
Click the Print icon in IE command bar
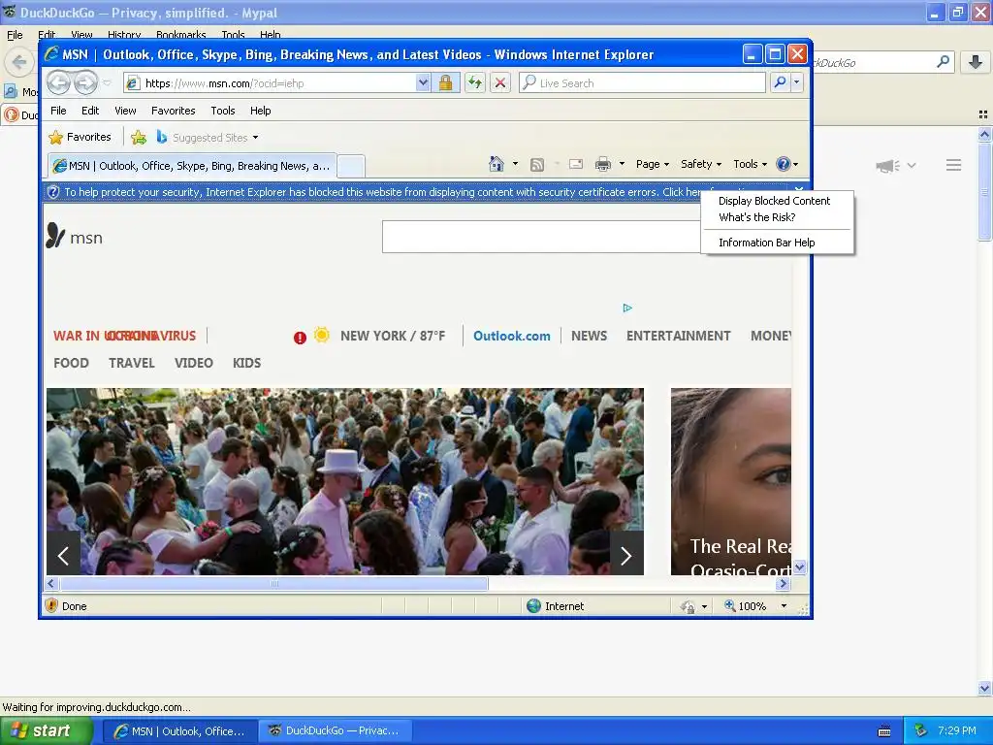(x=603, y=165)
